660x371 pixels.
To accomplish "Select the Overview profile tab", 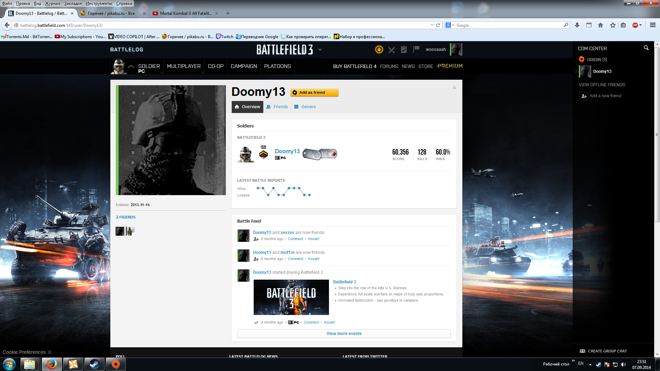I will [x=247, y=107].
